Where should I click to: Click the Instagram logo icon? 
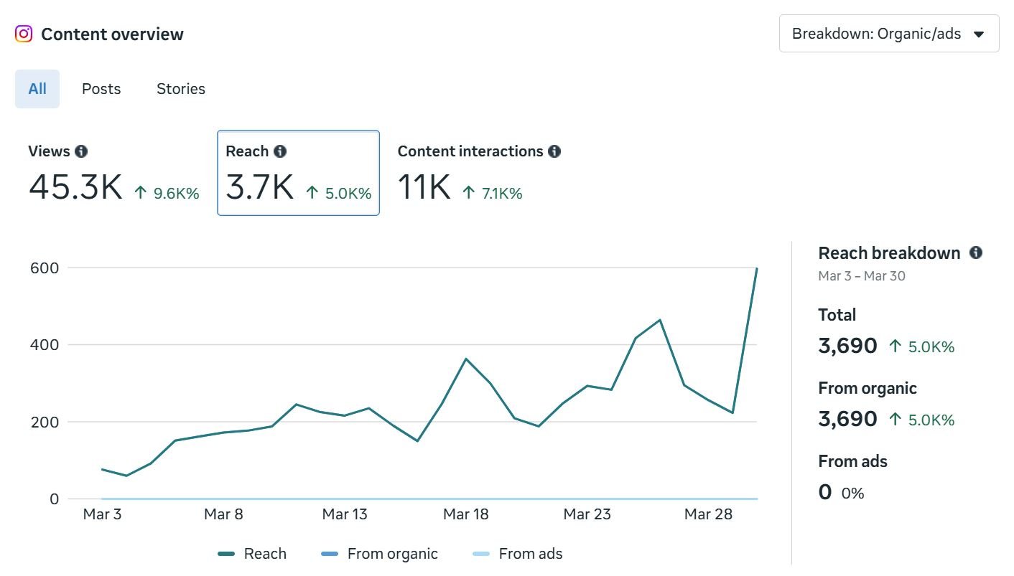coord(24,34)
